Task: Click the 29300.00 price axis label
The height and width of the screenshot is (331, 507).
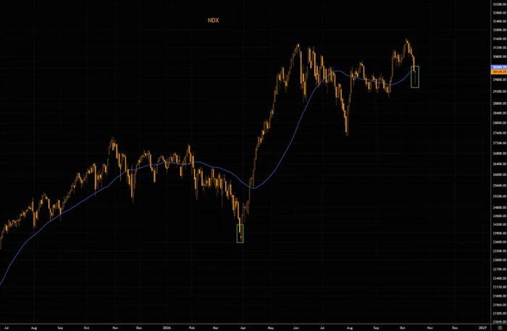Action: pos(499,92)
